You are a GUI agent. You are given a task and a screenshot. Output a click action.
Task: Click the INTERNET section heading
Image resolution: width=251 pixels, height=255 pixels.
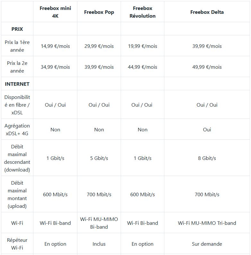(17, 84)
